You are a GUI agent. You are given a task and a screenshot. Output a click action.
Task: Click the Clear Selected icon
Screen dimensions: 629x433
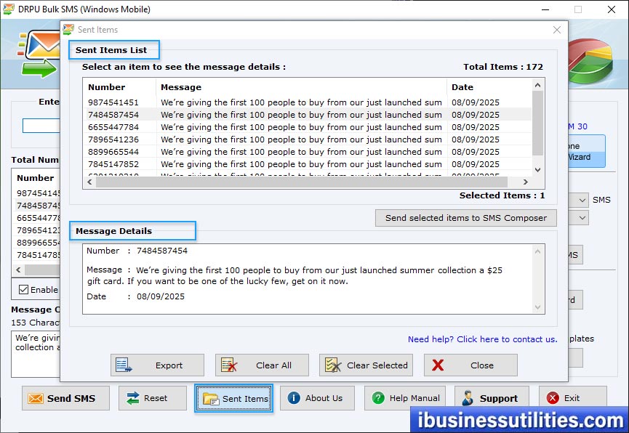click(x=334, y=365)
